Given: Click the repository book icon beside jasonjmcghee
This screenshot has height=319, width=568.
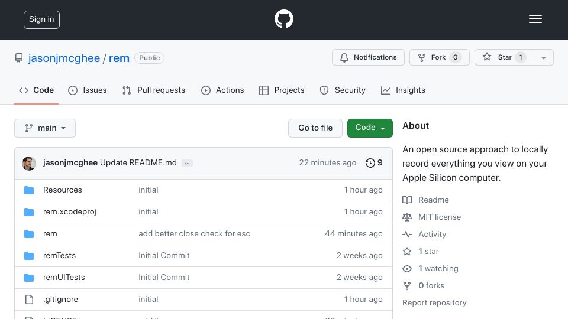Looking at the screenshot, I should pos(19,58).
